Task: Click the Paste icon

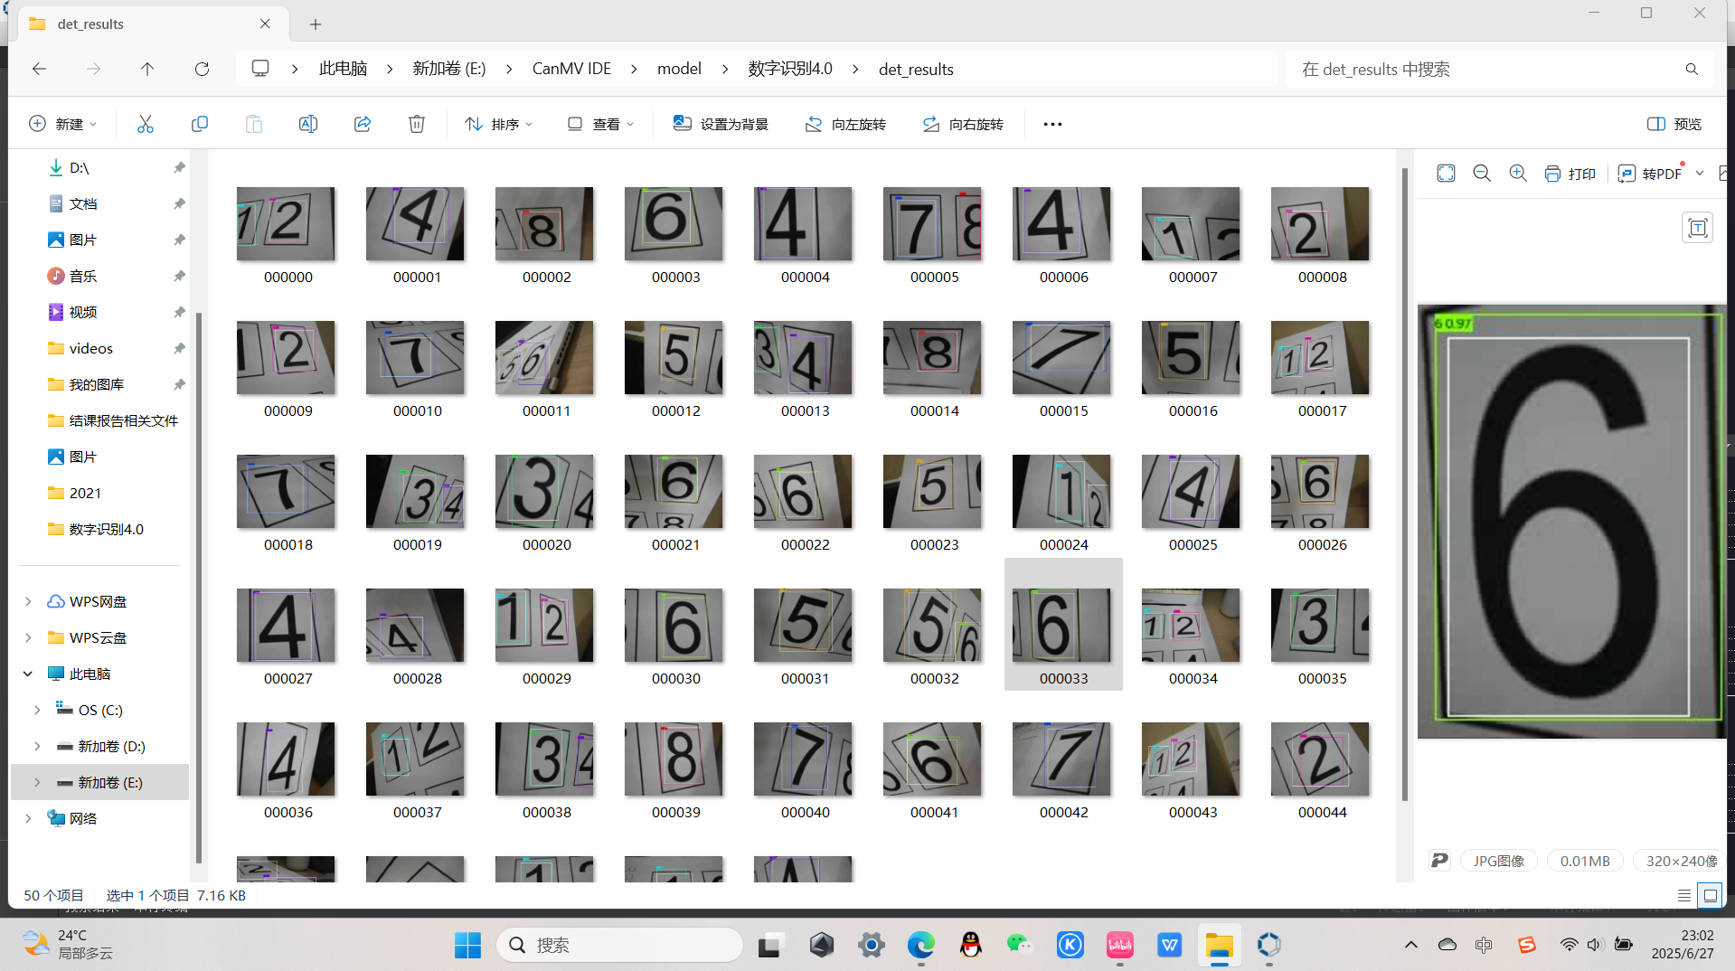Action: click(x=254, y=124)
